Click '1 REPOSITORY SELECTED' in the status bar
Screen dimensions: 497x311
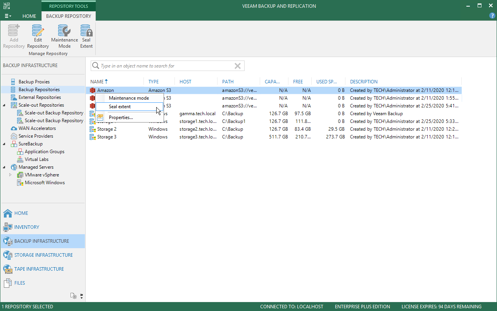point(28,307)
